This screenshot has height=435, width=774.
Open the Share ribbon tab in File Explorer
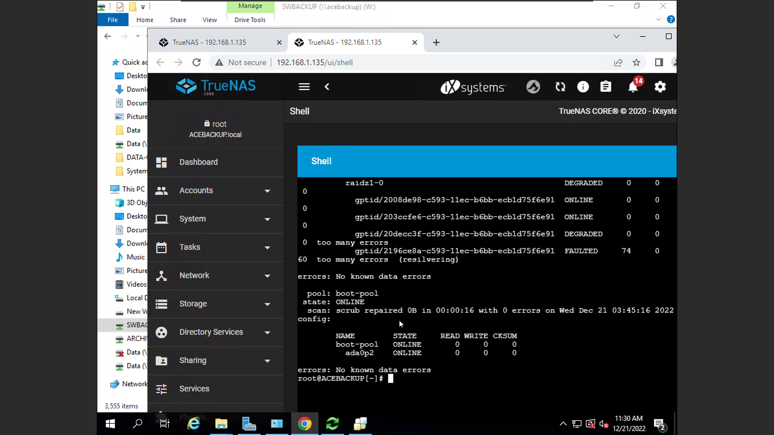(178, 20)
